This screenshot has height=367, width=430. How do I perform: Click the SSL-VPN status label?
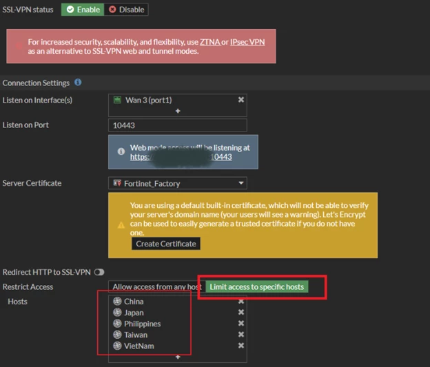tap(28, 10)
